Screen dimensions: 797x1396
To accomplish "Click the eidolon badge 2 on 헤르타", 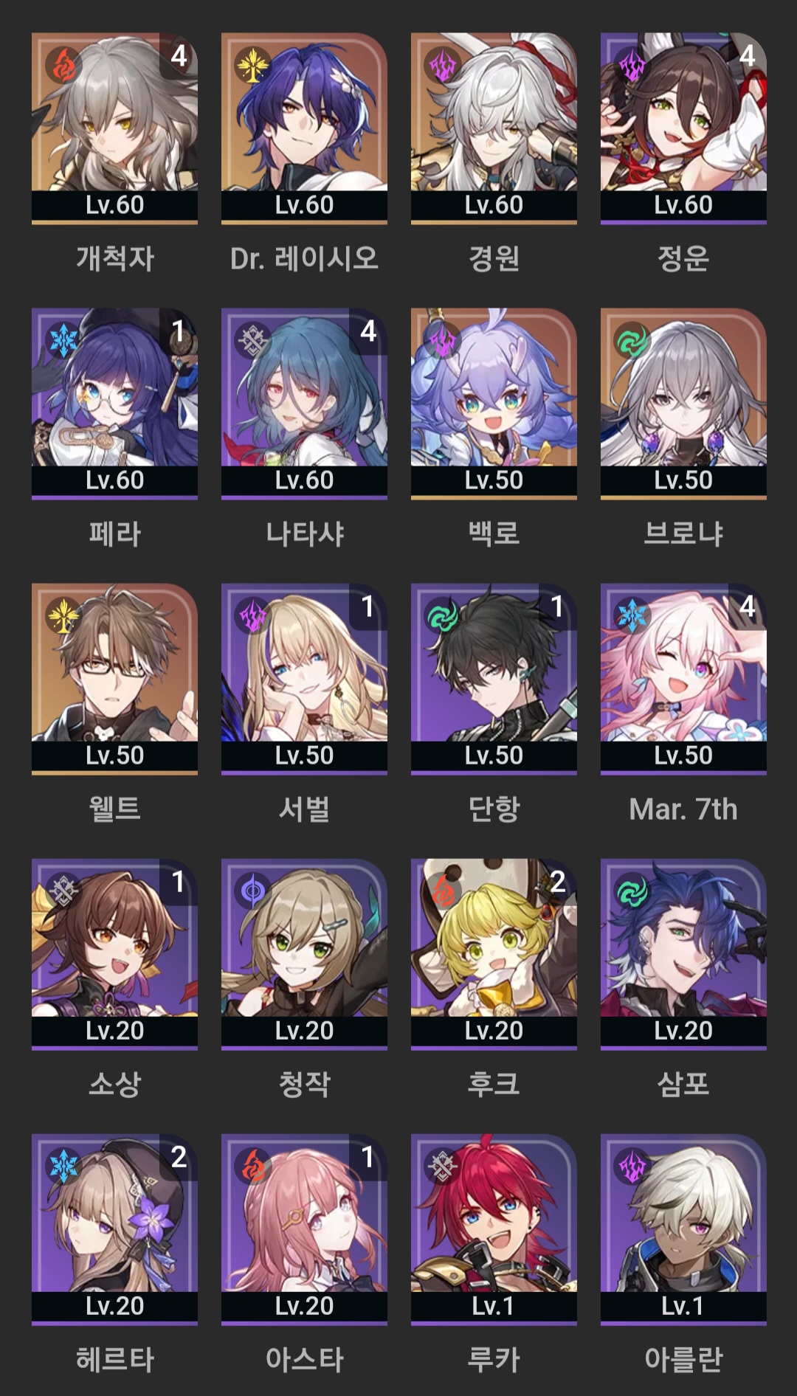I will click(x=179, y=1156).
